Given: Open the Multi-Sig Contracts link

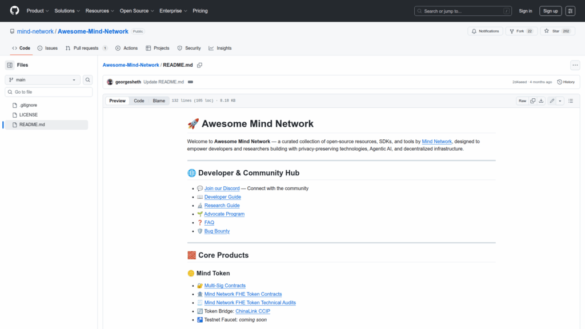Looking at the screenshot, I should coord(225,286).
